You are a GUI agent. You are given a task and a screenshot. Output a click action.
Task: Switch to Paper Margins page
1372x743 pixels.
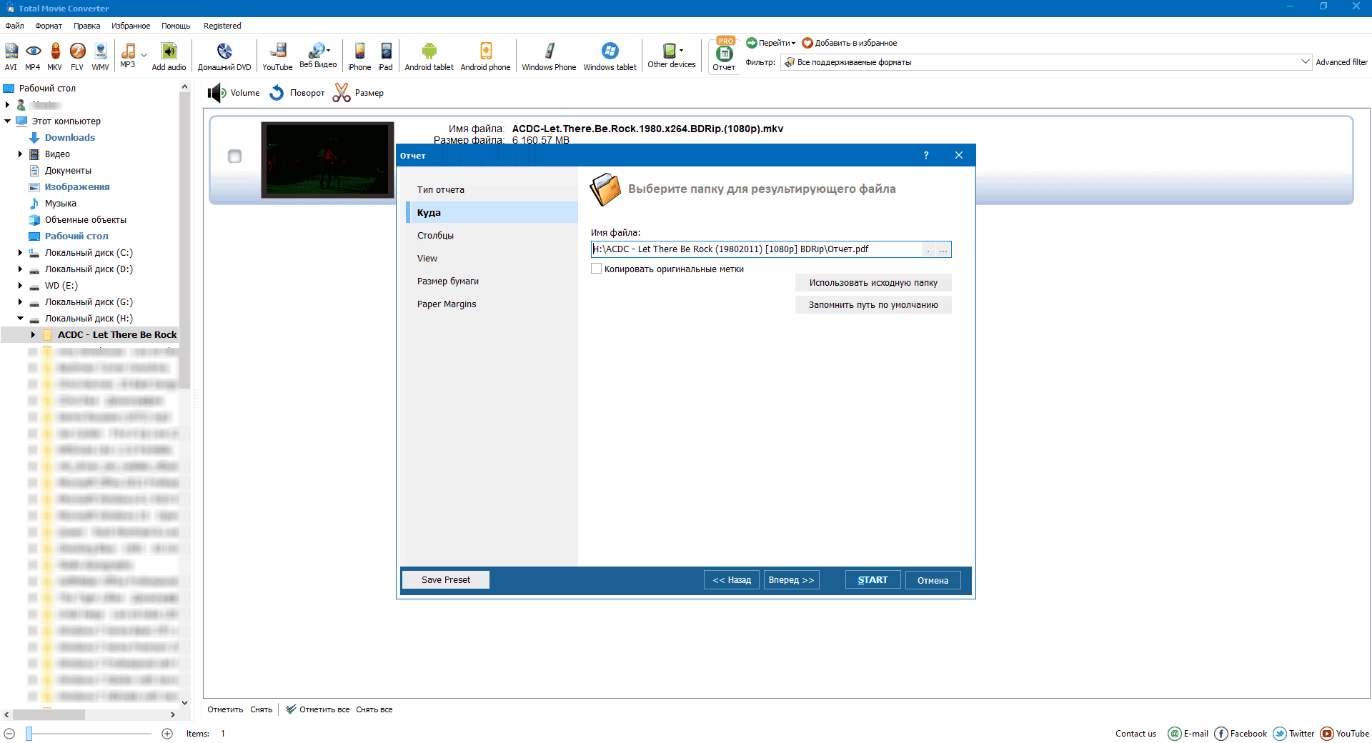point(492,304)
